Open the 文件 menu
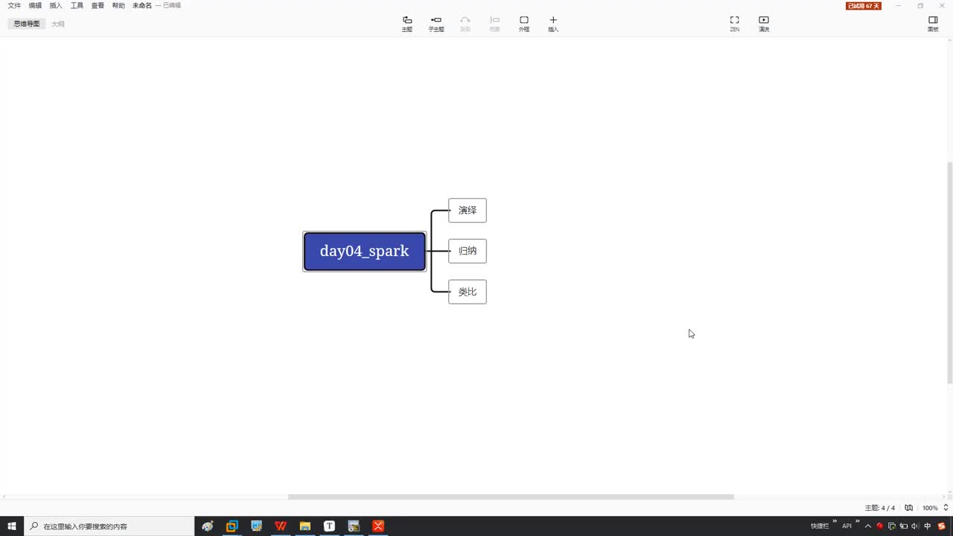This screenshot has width=953, height=536. click(14, 5)
